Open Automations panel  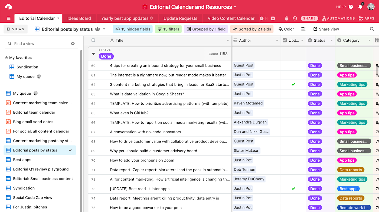tap(338, 18)
